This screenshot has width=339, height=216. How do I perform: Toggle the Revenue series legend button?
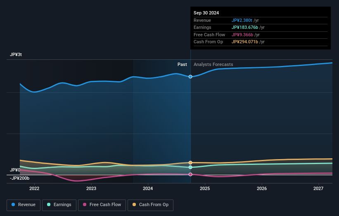24,205
